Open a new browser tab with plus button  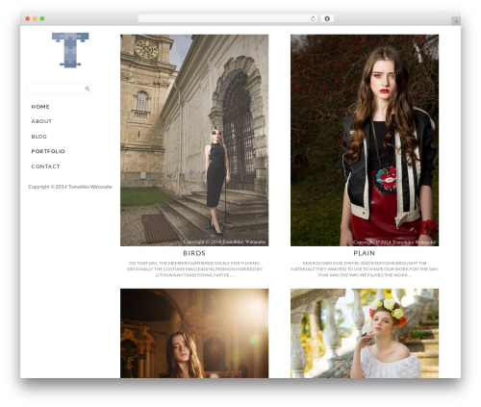[456, 21]
